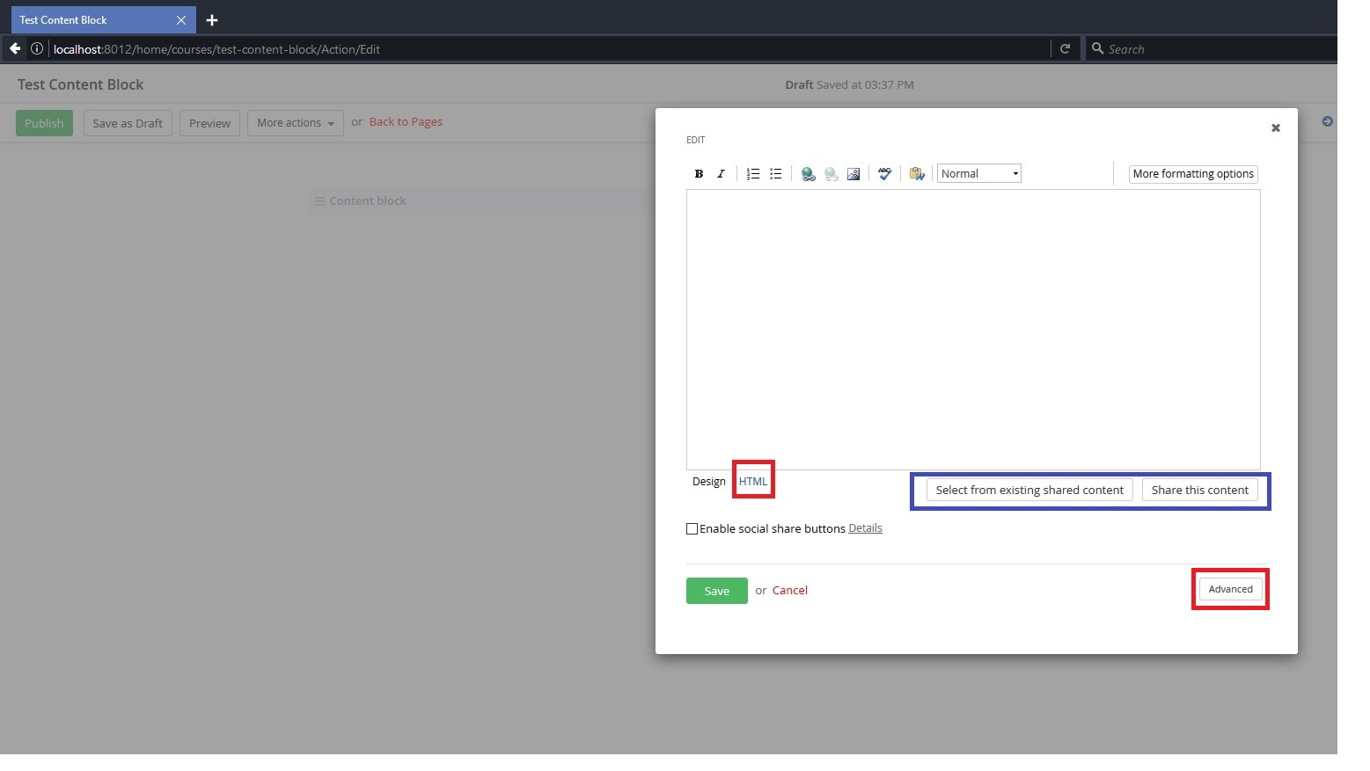
Task: Click inside the rich text editor area
Action: pos(973,330)
